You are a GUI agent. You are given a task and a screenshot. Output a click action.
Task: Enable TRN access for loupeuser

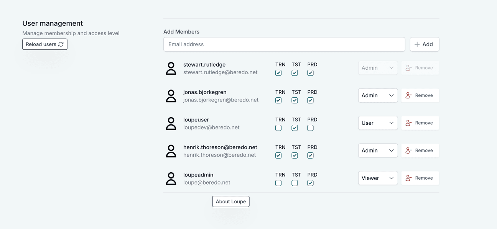pyautogui.click(x=278, y=128)
